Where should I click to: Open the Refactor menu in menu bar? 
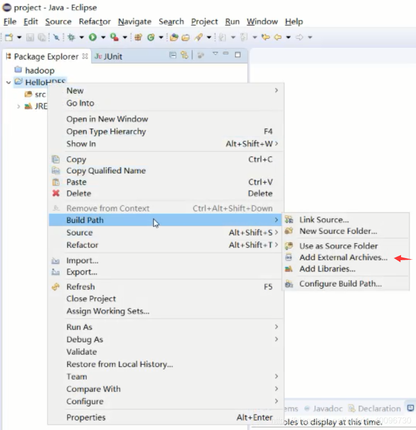click(95, 21)
